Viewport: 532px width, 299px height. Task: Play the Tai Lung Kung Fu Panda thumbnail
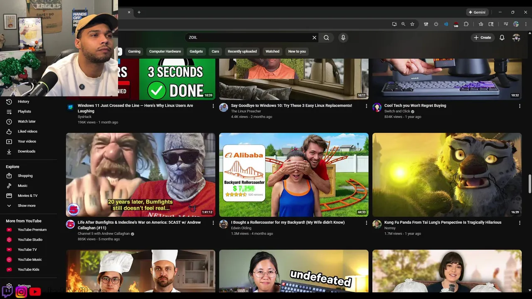(x=447, y=175)
